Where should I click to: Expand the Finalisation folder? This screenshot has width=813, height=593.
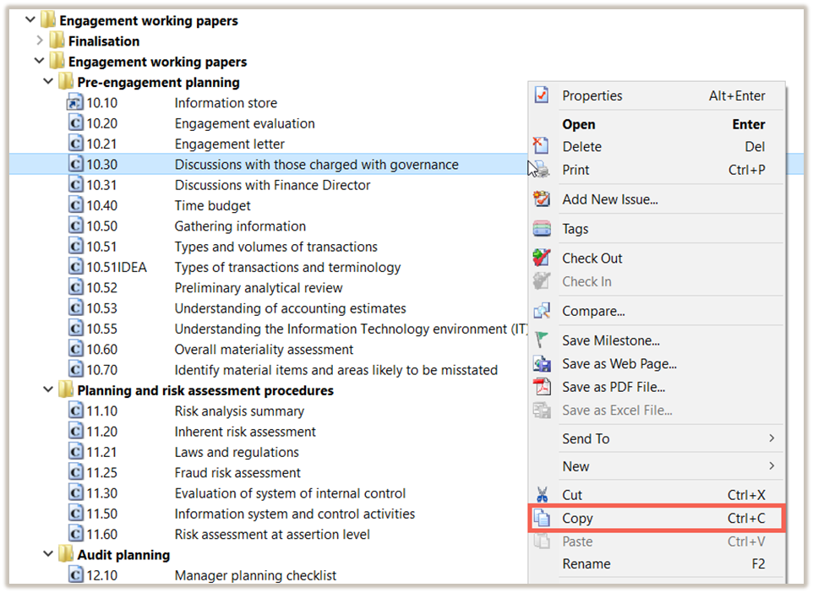[39, 41]
